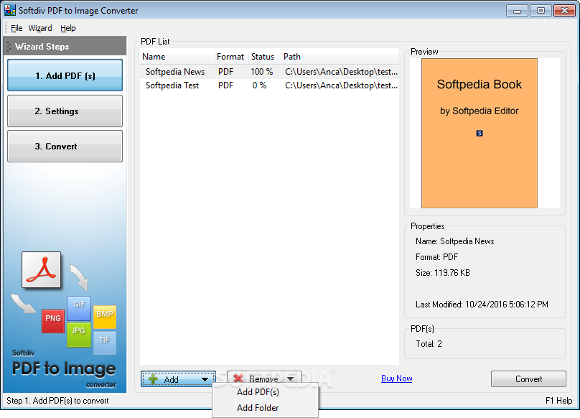Click the path cell of Softpedia Test
Screen dimensions: 580x418
point(341,85)
